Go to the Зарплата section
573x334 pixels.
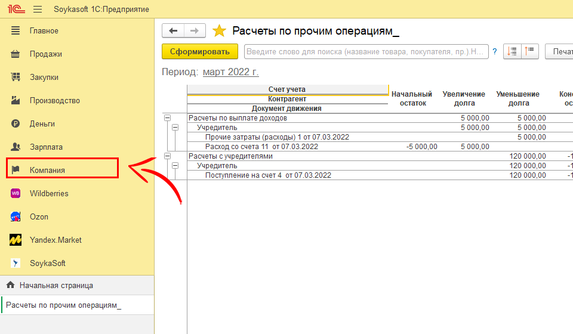point(46,147)
